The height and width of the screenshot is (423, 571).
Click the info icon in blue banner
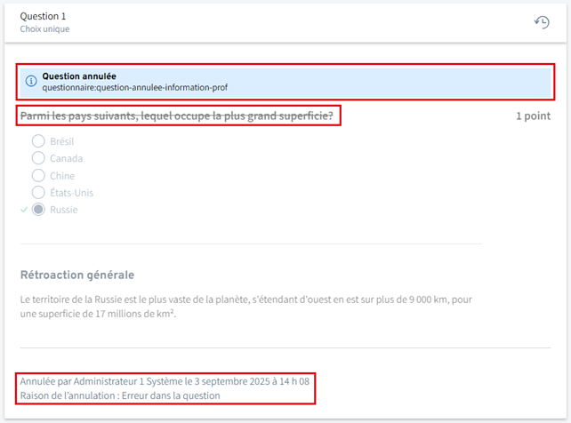pyautogui.click(x=31, y=82)
